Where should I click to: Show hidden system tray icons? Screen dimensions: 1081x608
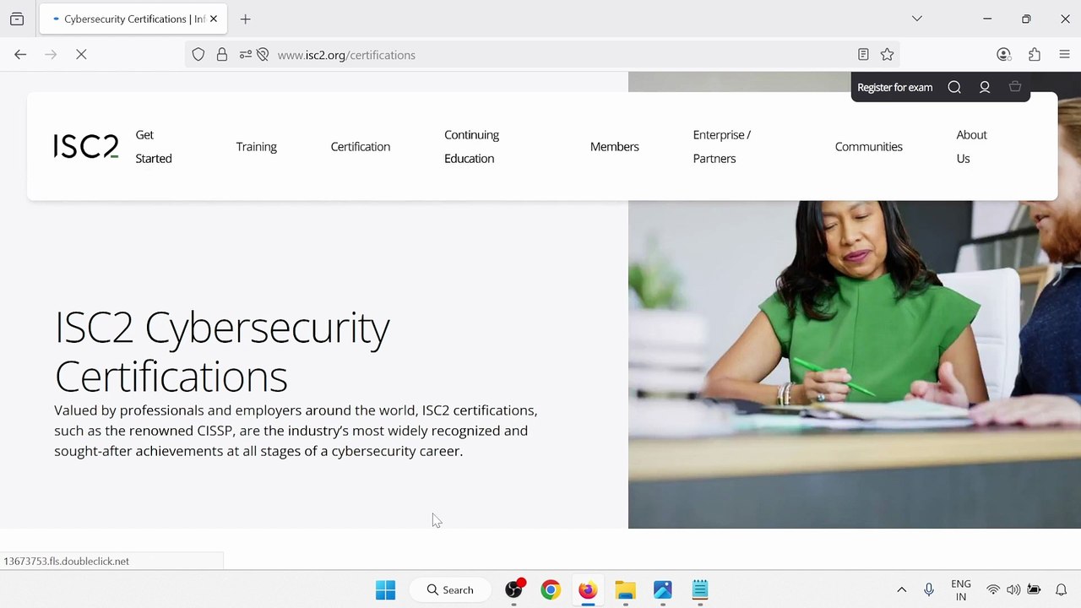[901, 589]
